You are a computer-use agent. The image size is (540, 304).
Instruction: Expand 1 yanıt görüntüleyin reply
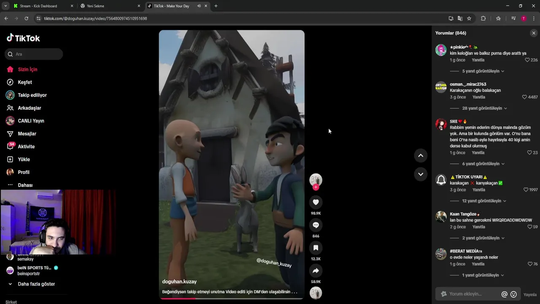click(483, 275)
